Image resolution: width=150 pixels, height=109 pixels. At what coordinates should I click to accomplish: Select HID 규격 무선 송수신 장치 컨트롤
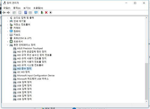tap(34, 55)
